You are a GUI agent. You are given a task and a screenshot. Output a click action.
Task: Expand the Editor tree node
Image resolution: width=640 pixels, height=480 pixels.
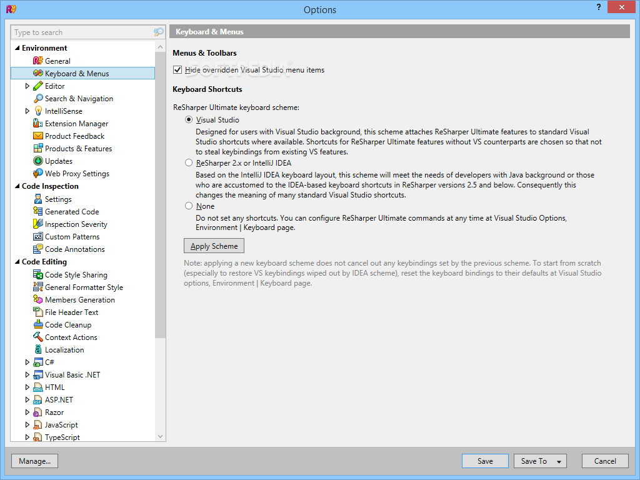pyautogui.click(x=27, y=86)
